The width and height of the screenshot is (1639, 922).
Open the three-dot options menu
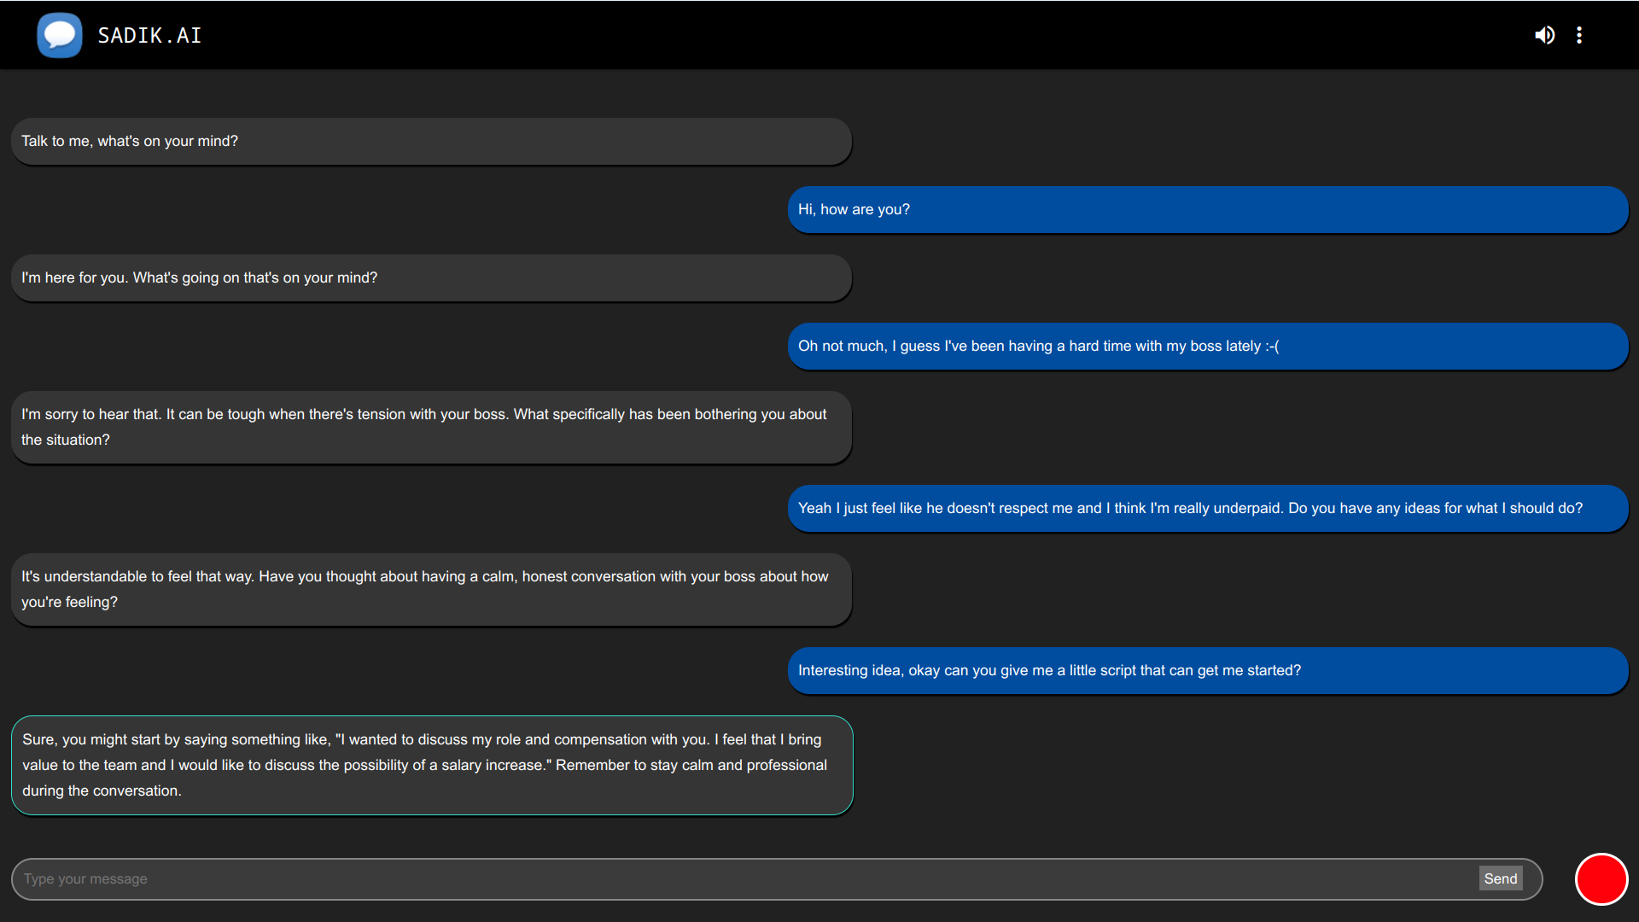1579,35
